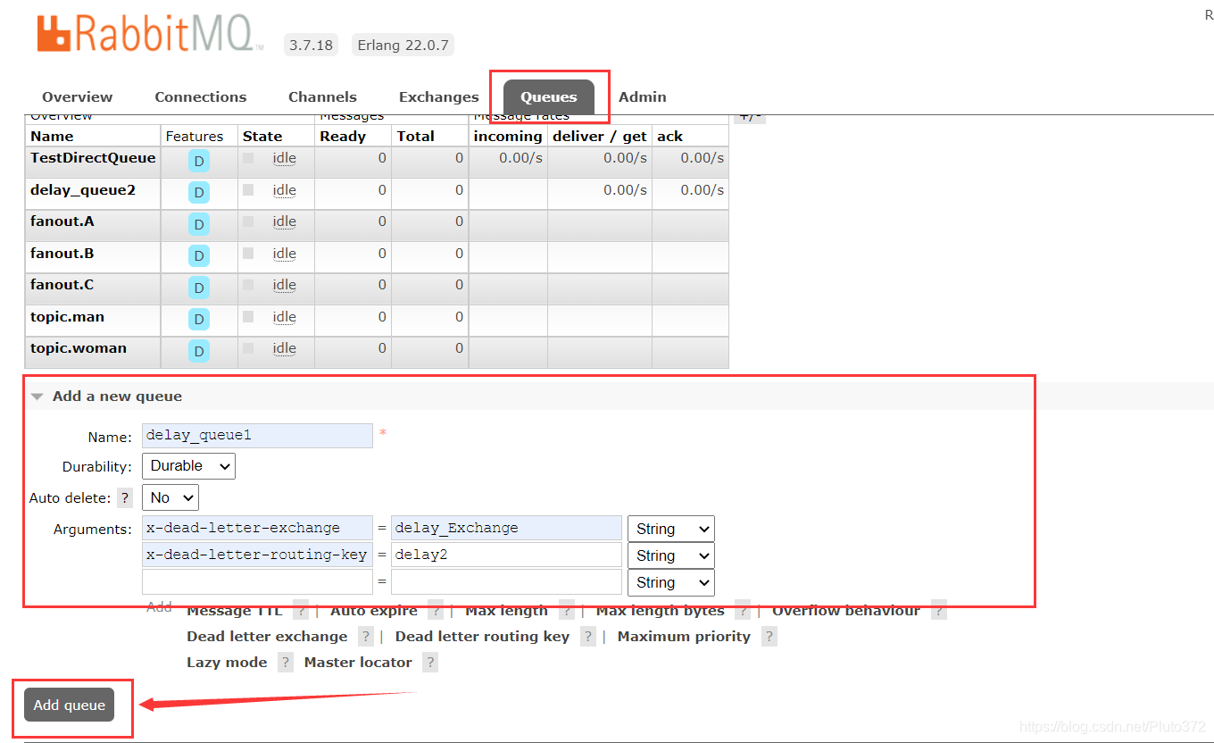Open type dropdown for the empty argument row
The image size is (1214, 743).
[x=671, y=582]
